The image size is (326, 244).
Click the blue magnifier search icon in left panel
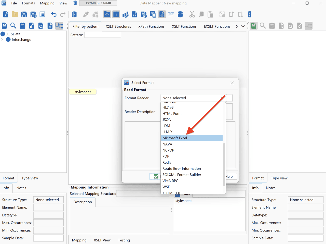[13, 26]
